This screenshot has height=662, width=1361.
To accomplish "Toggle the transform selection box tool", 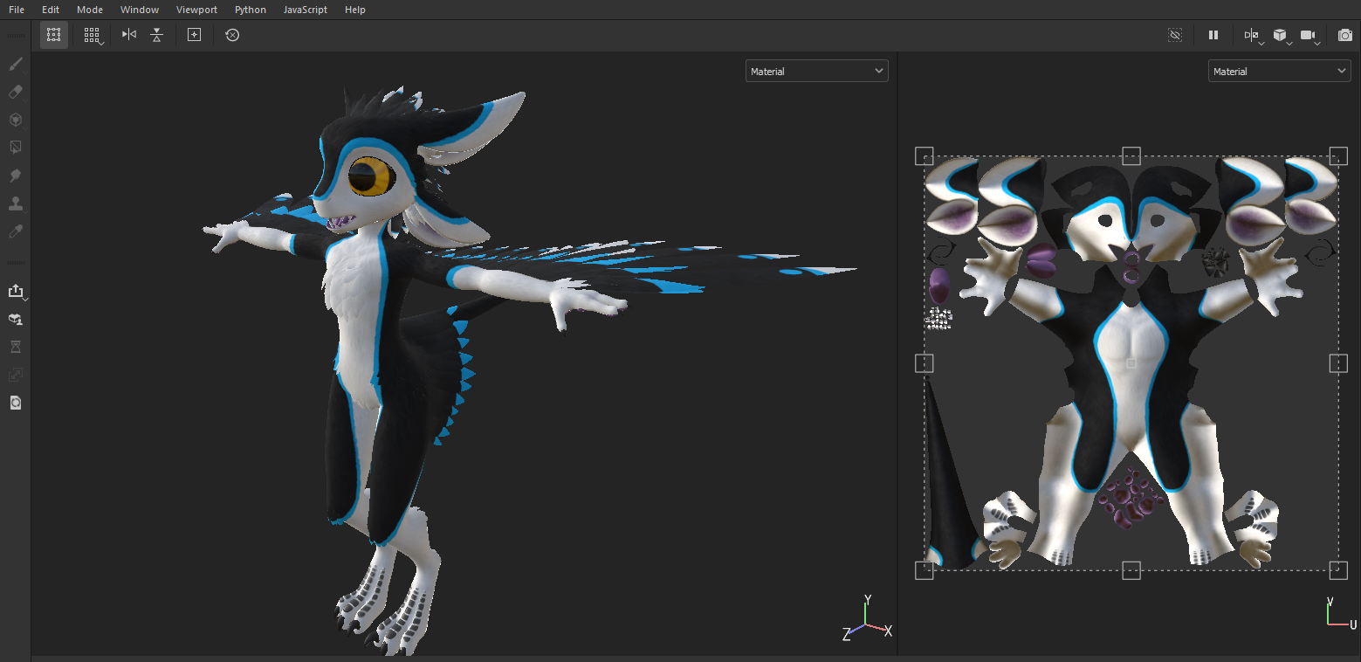I will [x=54, y=35].
